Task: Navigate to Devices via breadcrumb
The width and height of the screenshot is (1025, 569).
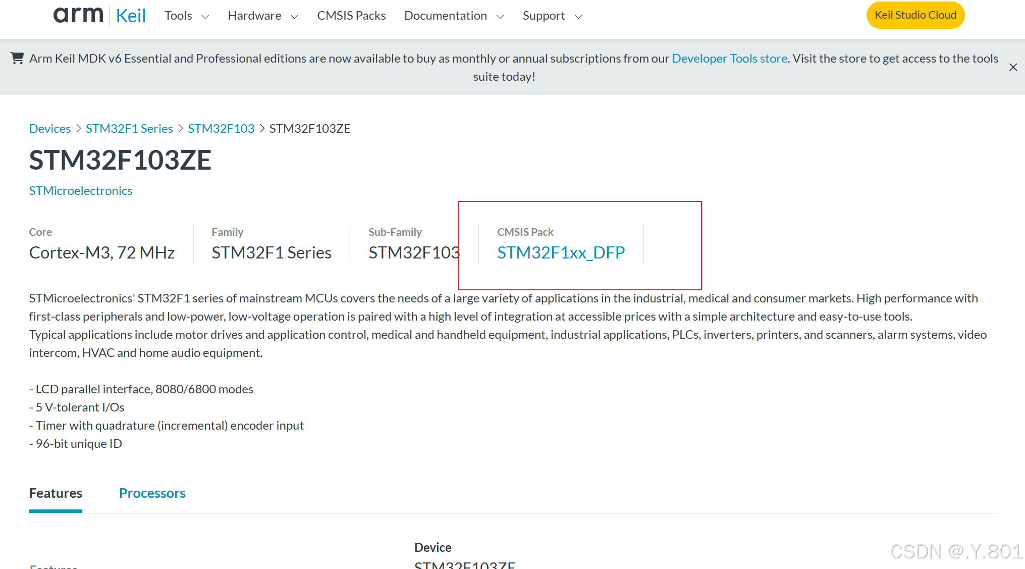Action: tap(49, 128)
